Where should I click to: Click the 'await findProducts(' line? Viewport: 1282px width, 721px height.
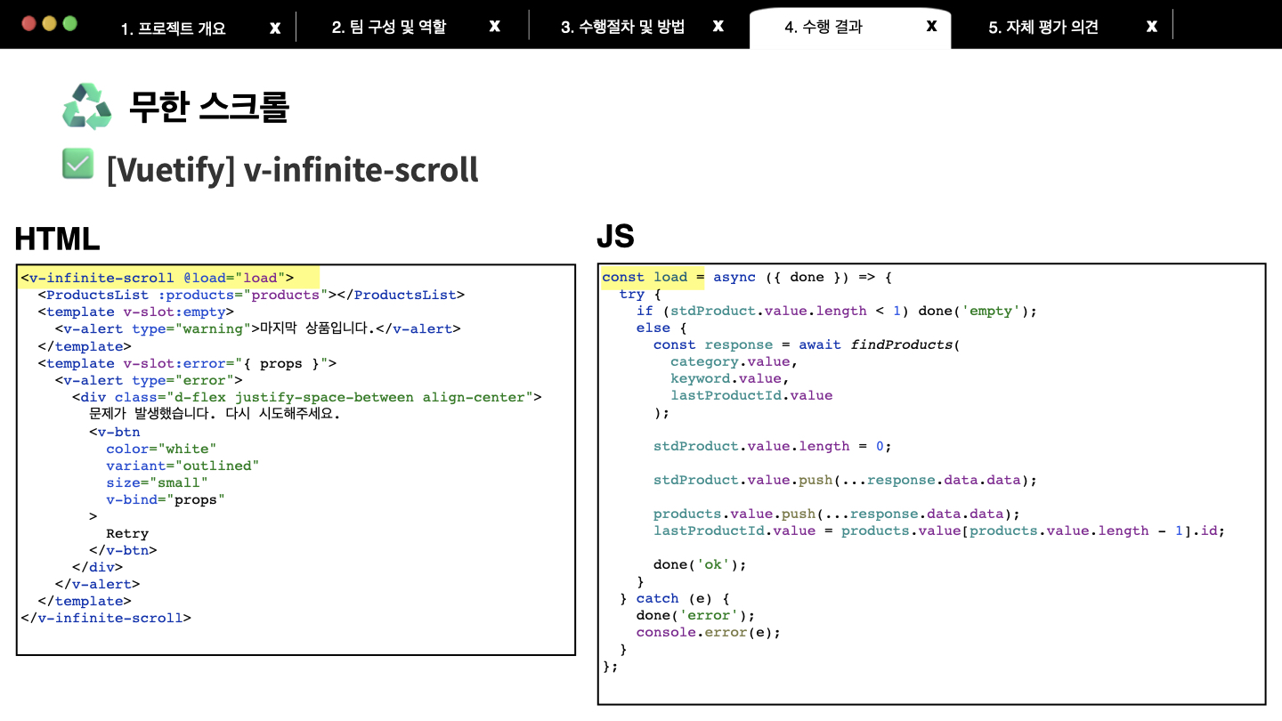click(x=807, y=344)
